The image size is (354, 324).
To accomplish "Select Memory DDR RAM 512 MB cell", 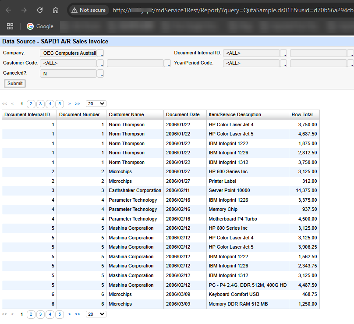I will coord(248,304).
